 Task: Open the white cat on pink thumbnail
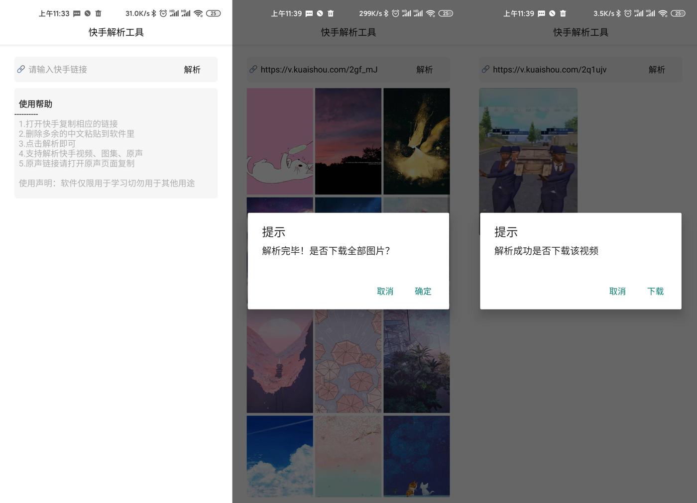pos(280,141)
